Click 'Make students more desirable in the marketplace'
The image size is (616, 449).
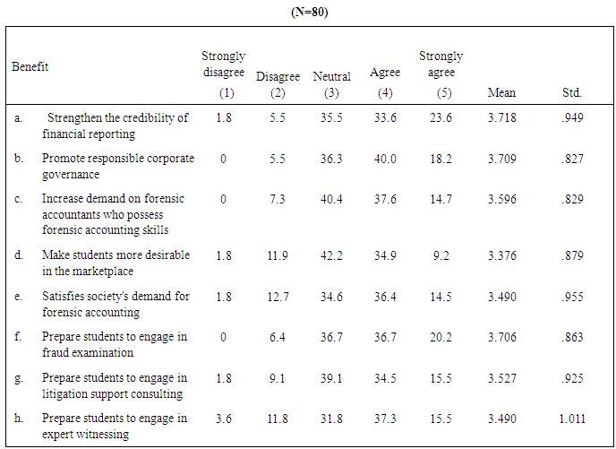[115, 263]
